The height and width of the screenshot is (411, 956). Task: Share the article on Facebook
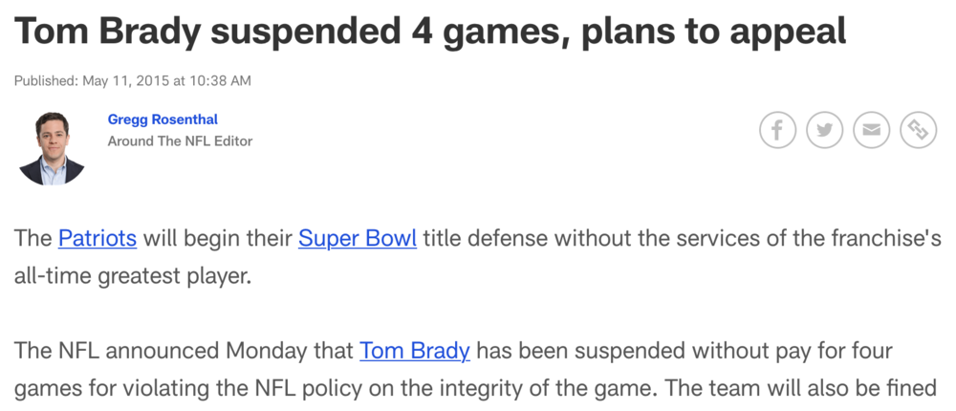(777, 130)
